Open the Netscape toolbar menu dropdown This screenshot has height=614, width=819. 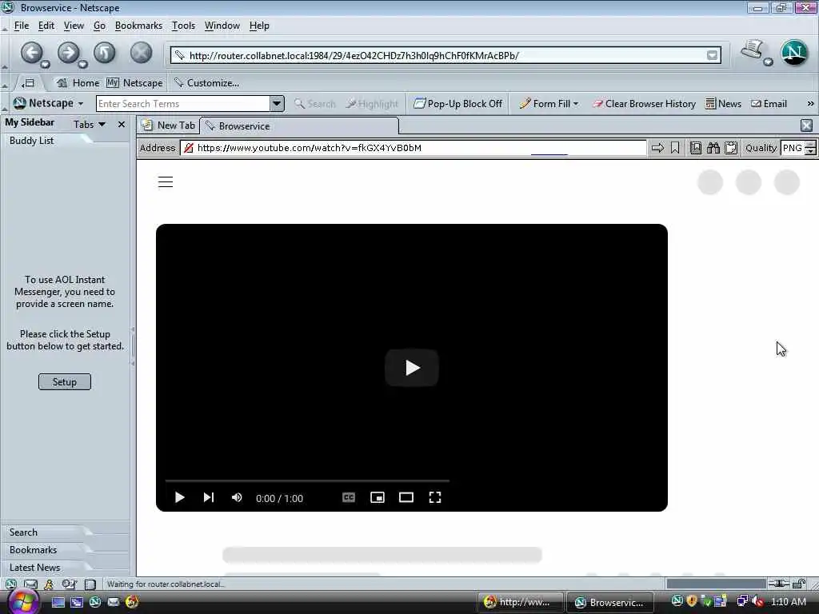tap(49, 103)
